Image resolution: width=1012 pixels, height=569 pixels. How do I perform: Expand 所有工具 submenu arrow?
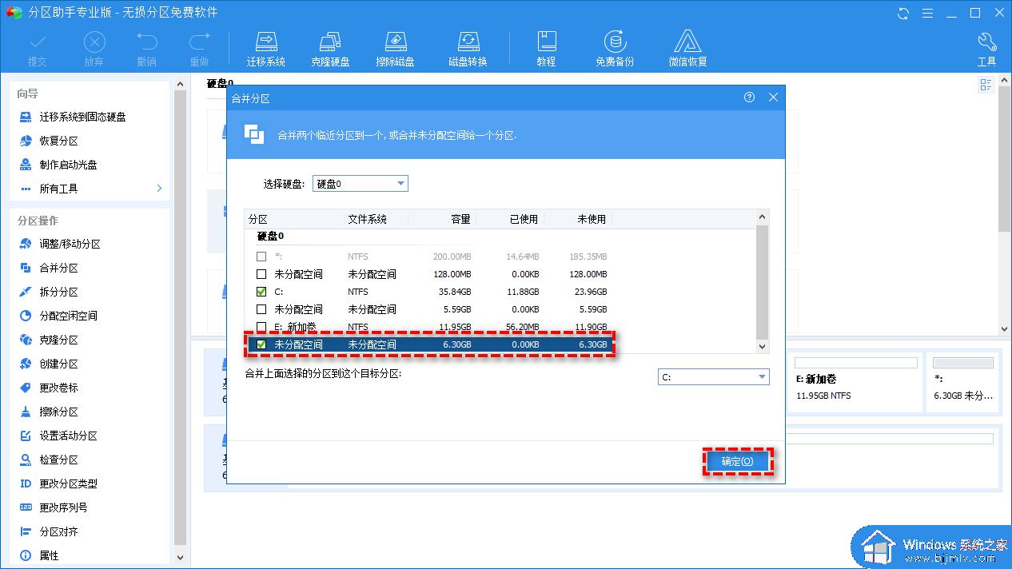(x=159, y=189)
